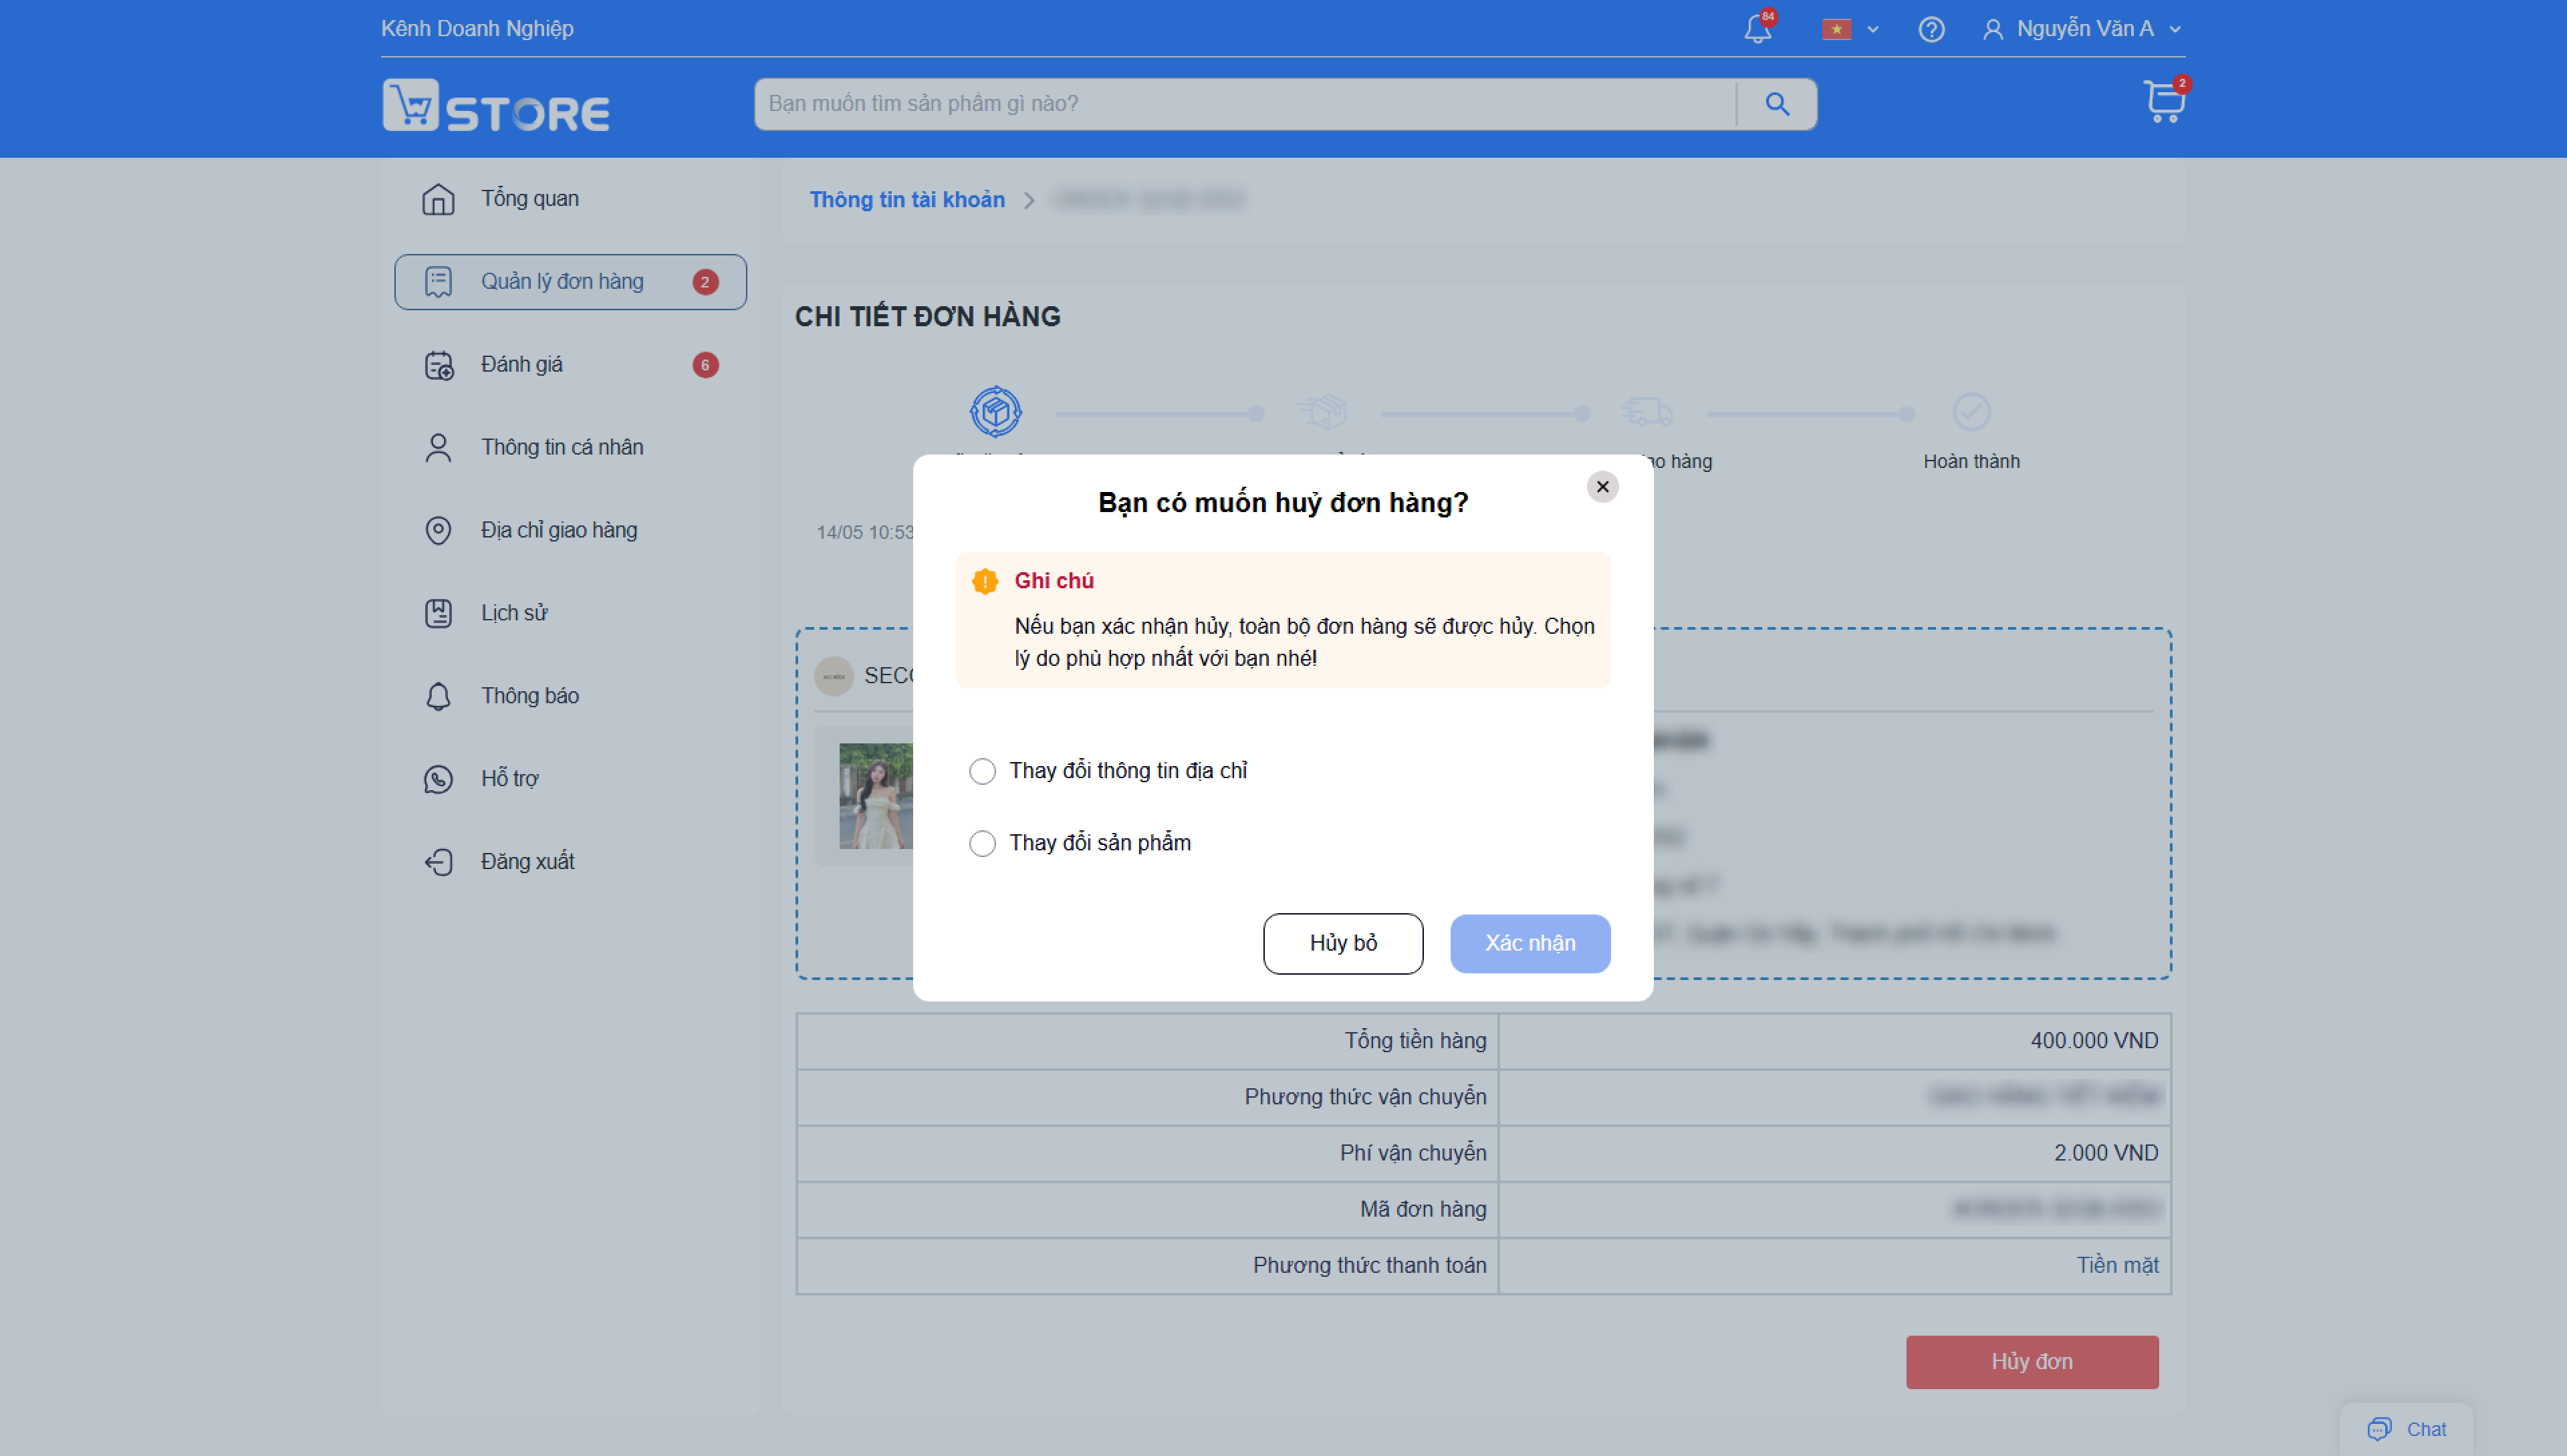Confirm with the Xác nhận button
Image resolution: width=2567 pixels, height=1456 pixels.
(x=1530, y=943)
